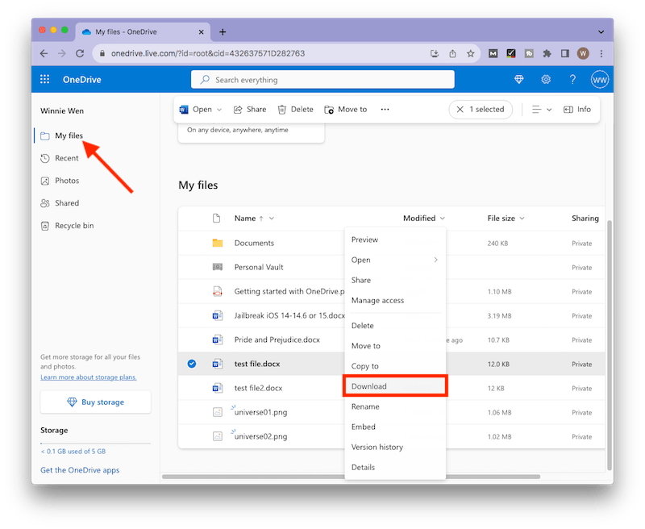The width and height of the screenshot is (645, 529).
Task: Expand the Open dropdown arrow in toolbar
Action: point(219,110)
